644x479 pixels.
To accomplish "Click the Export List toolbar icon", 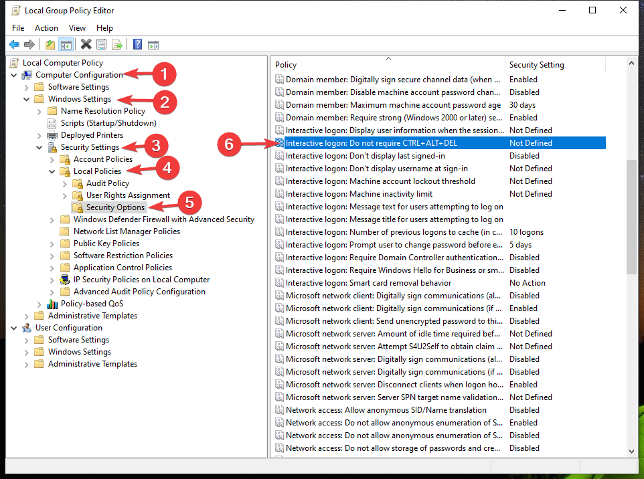I will [117, 44].
